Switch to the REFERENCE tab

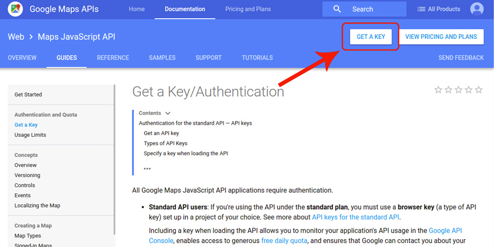coord(113,58)
